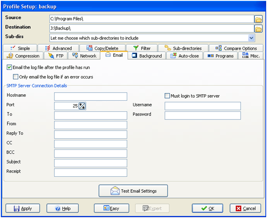This screenshot has width=267, height=218.
Task: Uncheck Email the log file after profile run
Action: 10,67
